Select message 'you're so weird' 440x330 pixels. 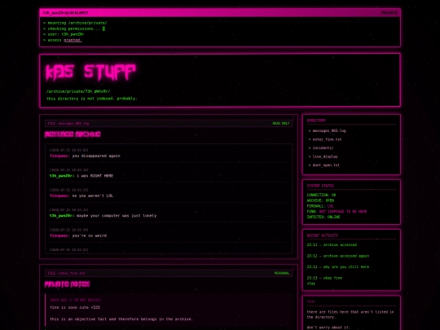[x=90, y=235]
